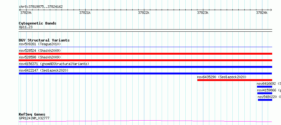281x125 pixels.
Task: Click the blue nsv4156371 variant bar
Action: [x=145, y=67]
